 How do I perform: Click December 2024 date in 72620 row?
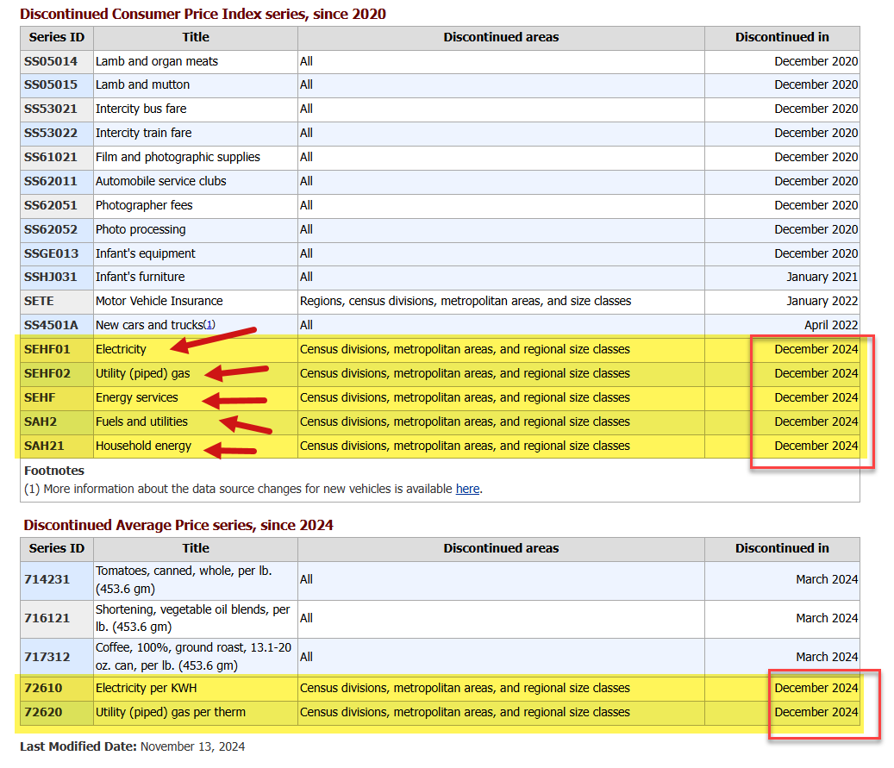click(816, 712)
